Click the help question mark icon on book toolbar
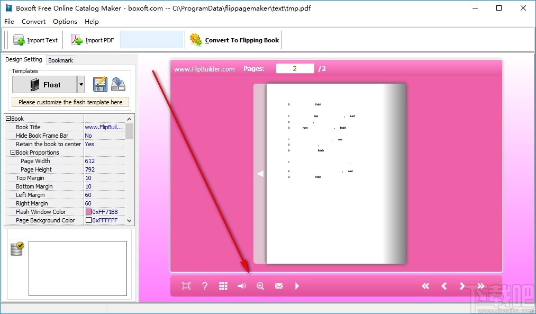 pyautogui.click(x=205, y=285)
